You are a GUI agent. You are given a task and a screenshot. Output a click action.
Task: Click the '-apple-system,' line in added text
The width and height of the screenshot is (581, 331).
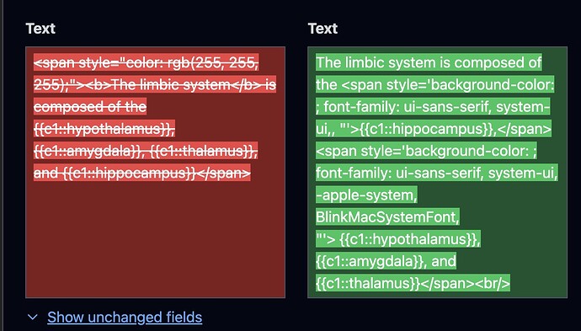pyautogui.click(x=366, y=195)
